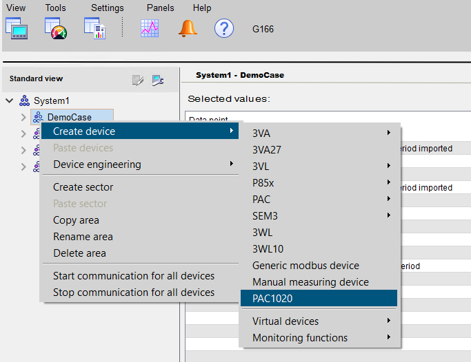The width and height of the screenshot is (471, 362).
Task: Click the Monitoring functions submenu arrow
Action: pos(389,337)
